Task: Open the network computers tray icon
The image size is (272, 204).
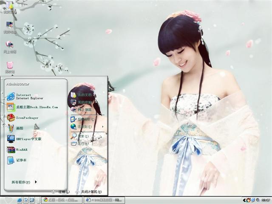Action: [253, 200]
